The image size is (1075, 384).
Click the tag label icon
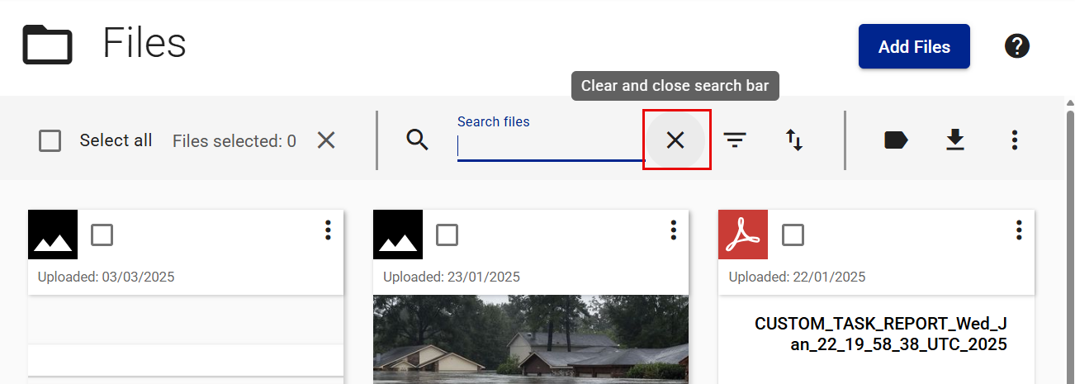896,140
